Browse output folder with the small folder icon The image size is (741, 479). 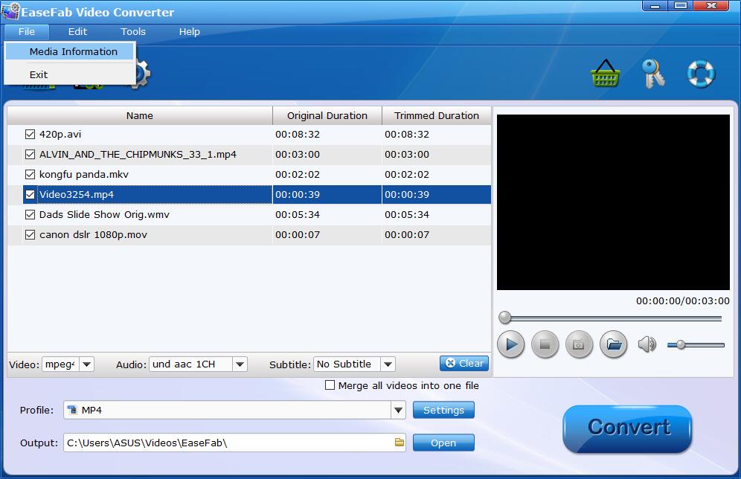click(400, 442)
